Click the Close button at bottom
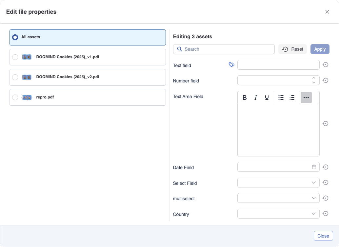The width and height of the screenshot is (339, 247). (x=323, y=236)
